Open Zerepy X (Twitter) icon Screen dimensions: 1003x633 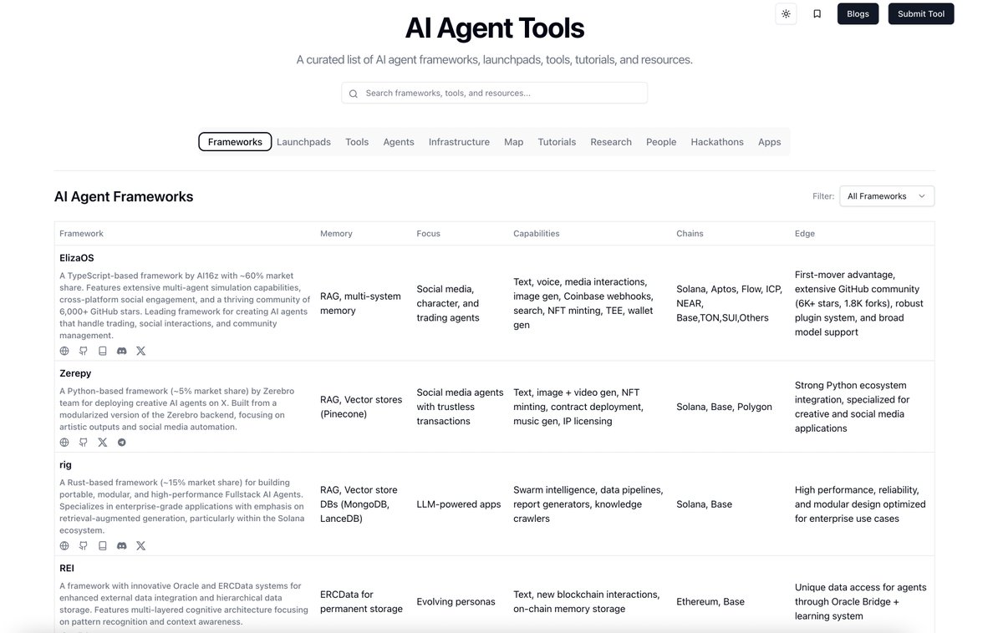[103, 443]
